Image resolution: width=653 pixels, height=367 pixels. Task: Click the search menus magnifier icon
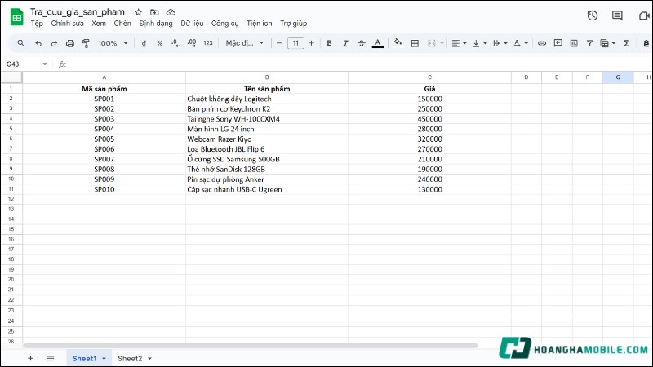coord(21,43)
